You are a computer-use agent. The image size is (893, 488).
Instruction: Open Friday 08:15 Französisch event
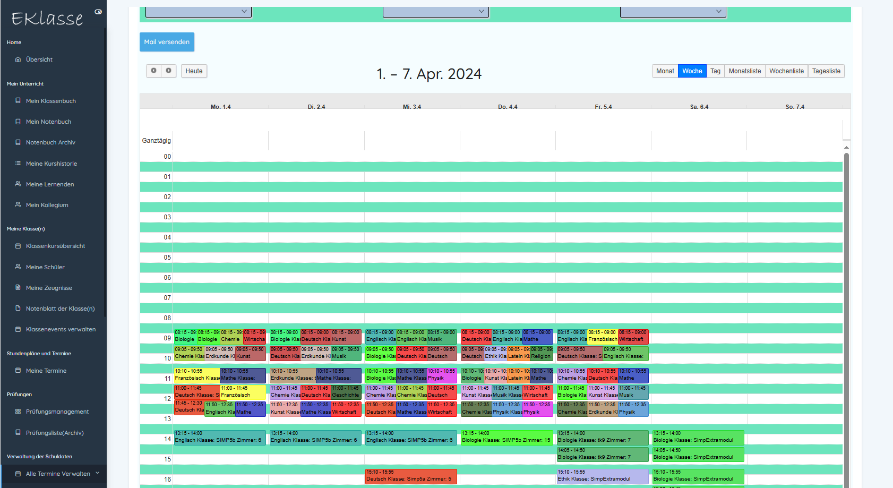pos(603,336)
